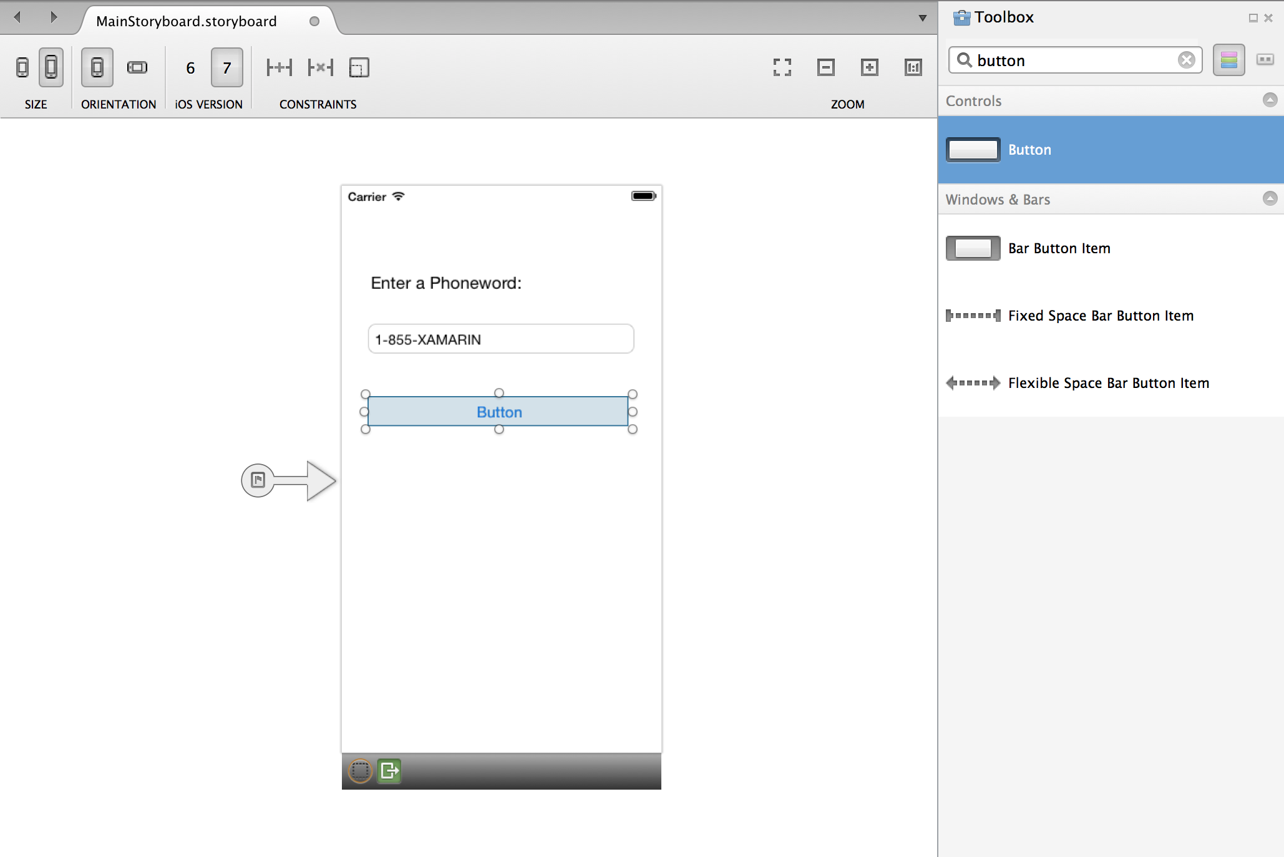Image resolution: width=1284 pixels, height=857 pixels.
Task: Select the taller iPhone screen size icon
Action: 51,67
